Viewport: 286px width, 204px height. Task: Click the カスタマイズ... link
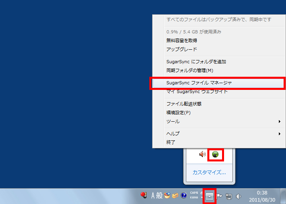point(209,173)
